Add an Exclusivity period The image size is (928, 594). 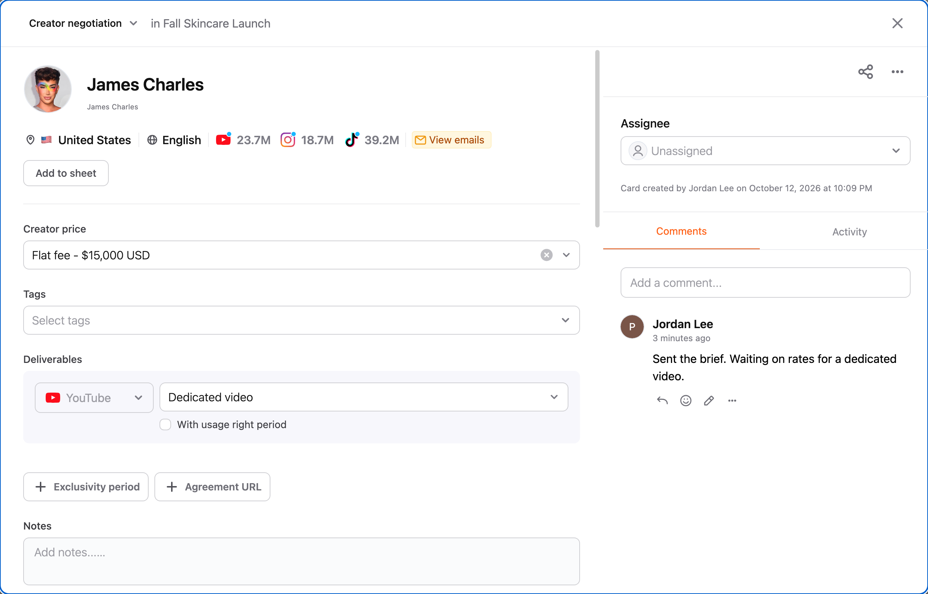[x=86, y=487]
